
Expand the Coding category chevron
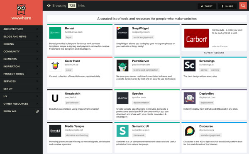pyautogui.click(x=37, y=44)
